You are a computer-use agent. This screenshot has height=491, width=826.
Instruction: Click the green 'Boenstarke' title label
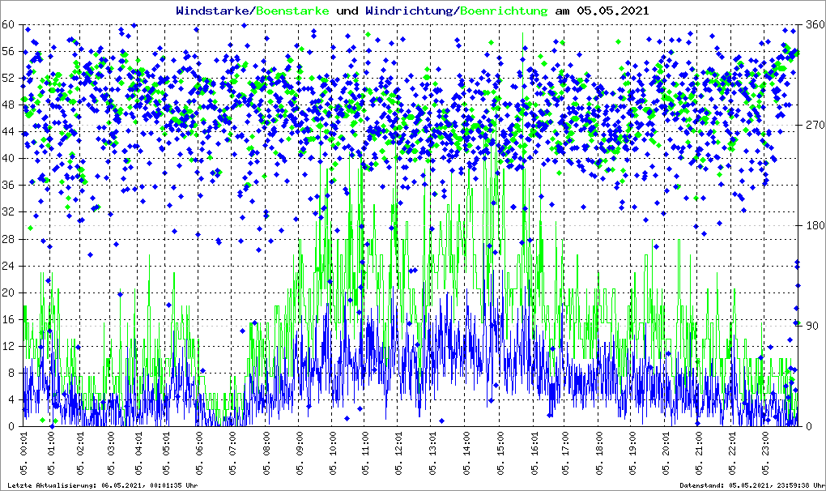click(292, 11)
